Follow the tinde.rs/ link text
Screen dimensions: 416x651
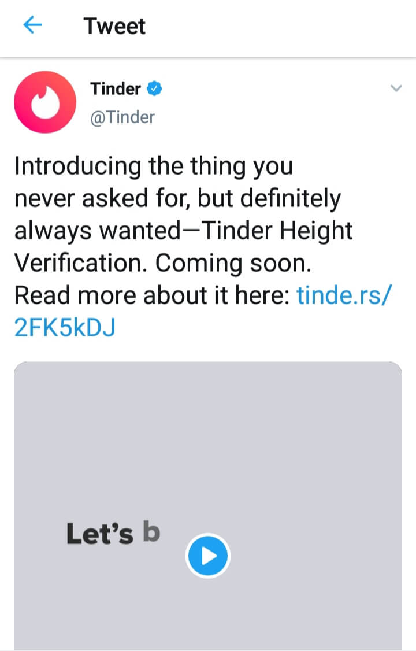click(x=344, y=295)
